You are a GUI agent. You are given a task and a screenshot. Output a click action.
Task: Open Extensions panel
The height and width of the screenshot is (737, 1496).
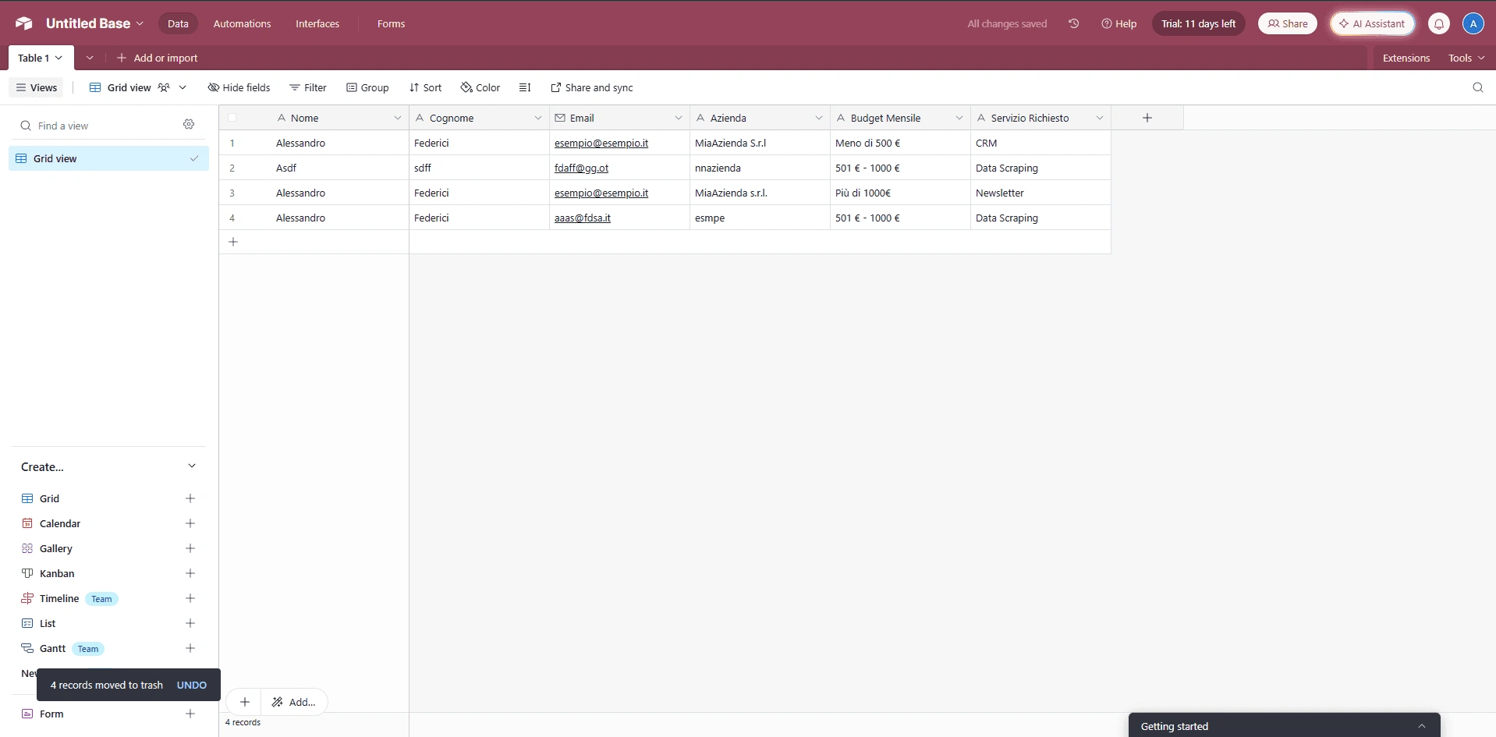1406,58
